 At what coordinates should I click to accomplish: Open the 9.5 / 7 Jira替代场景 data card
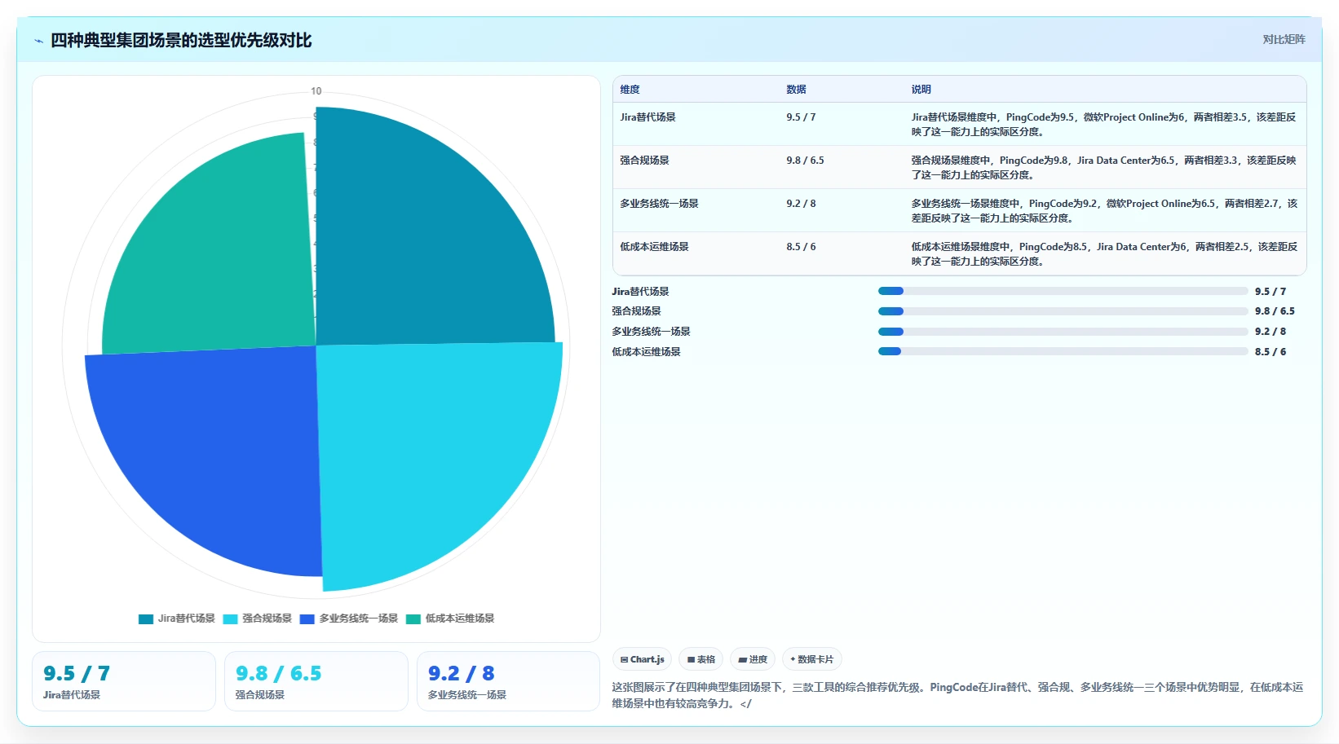[124, 681]
